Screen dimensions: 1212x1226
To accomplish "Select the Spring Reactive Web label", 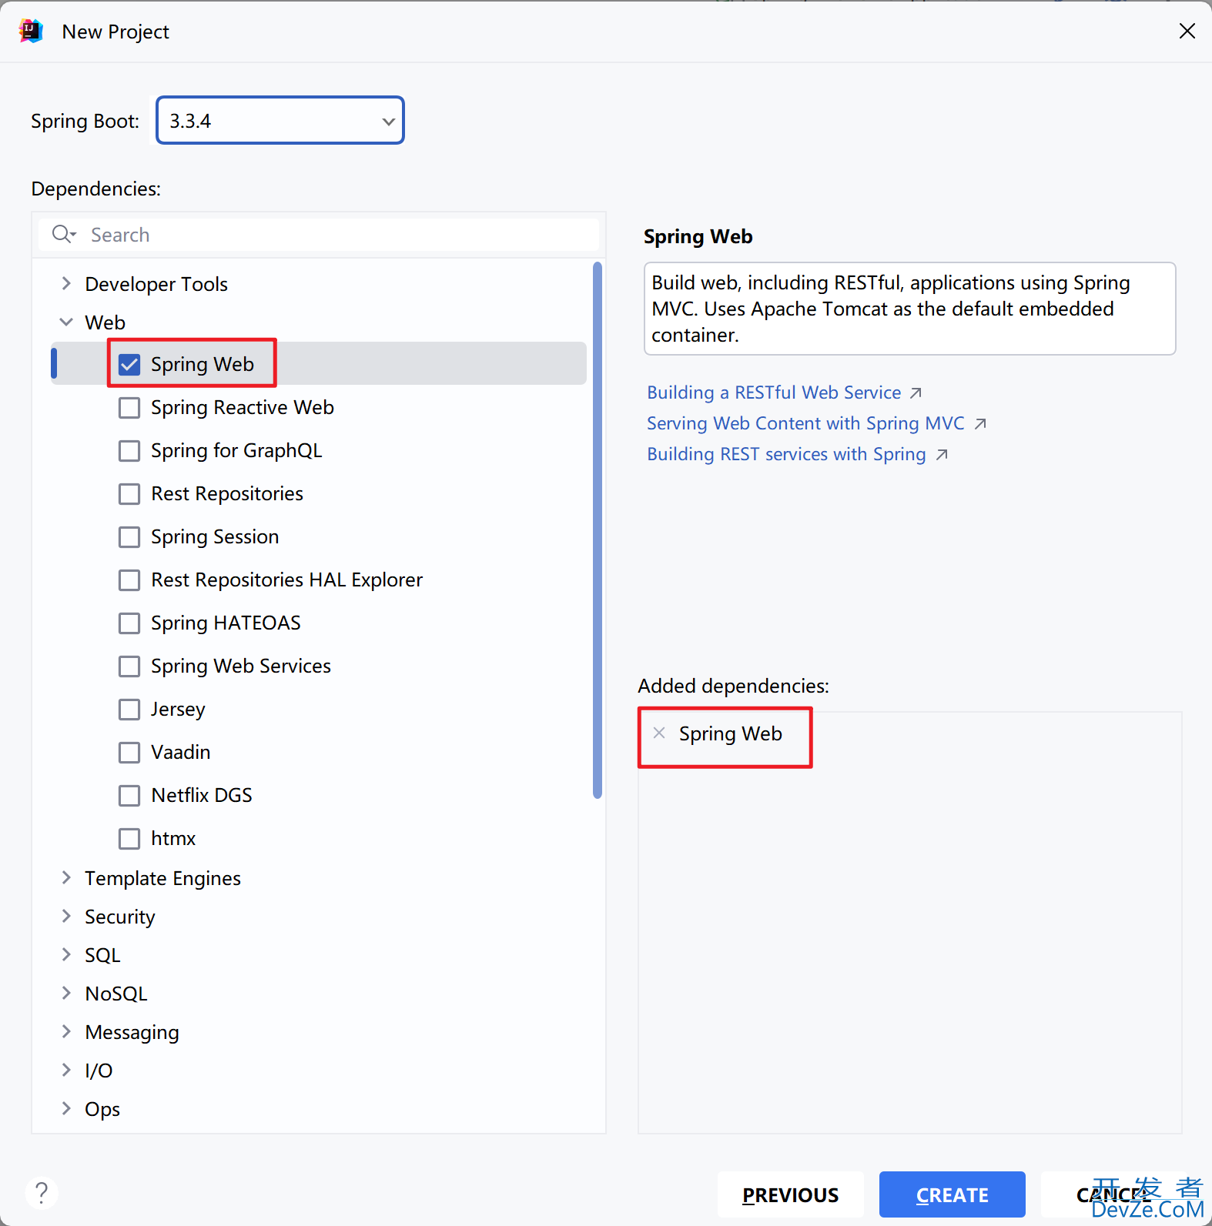I will pos(243,407).
